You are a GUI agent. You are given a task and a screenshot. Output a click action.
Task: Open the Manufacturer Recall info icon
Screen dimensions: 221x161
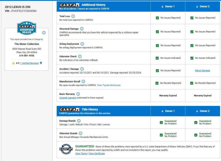83,81
